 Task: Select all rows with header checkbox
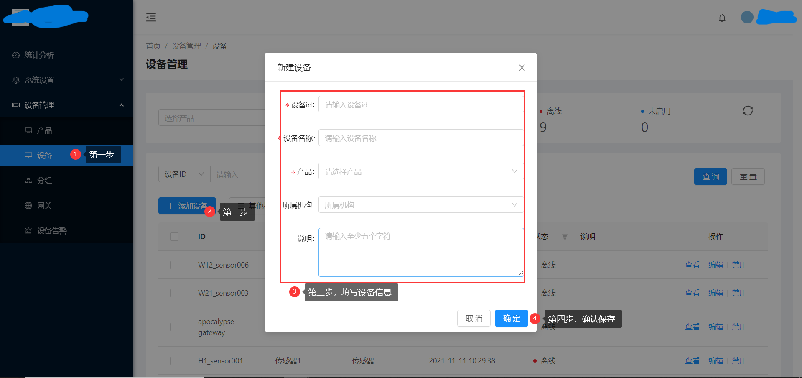(174, 237)
